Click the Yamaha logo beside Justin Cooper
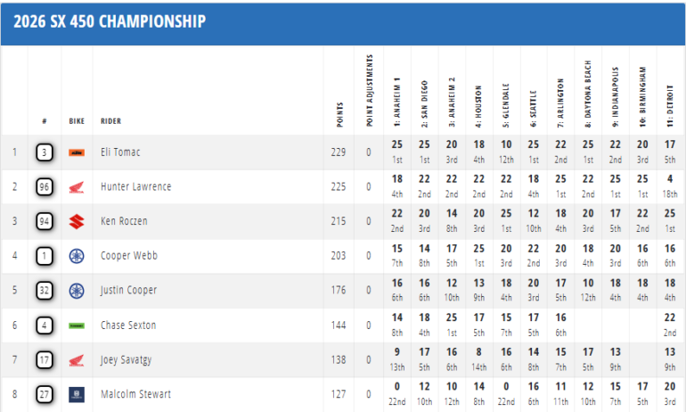 tap(76, 291)
